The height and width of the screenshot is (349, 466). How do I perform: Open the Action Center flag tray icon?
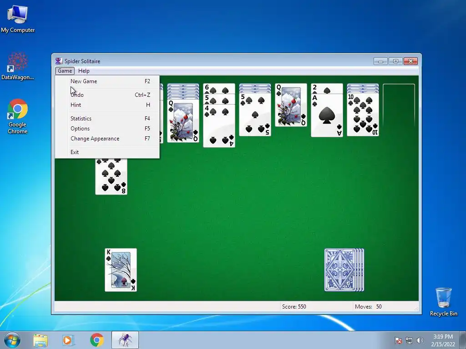pos(398,340)
